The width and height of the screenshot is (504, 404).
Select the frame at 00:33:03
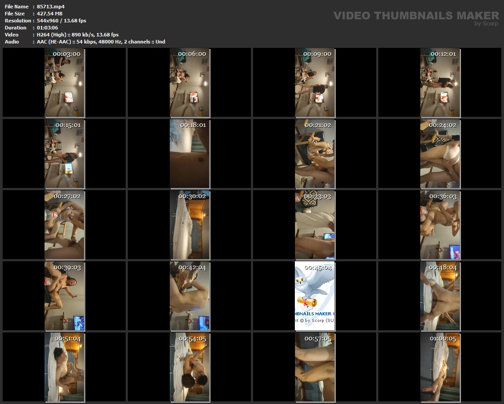pos(315,225)
